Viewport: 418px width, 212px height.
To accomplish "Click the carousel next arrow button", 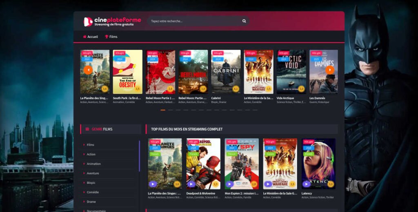I will 330,70.
